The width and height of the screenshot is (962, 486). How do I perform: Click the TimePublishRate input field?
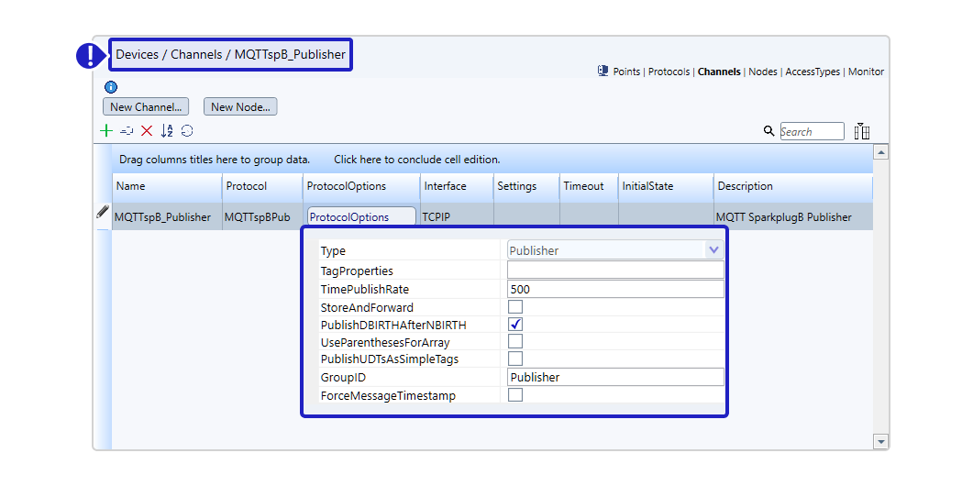pyautogui.click(x=614, y=289)
